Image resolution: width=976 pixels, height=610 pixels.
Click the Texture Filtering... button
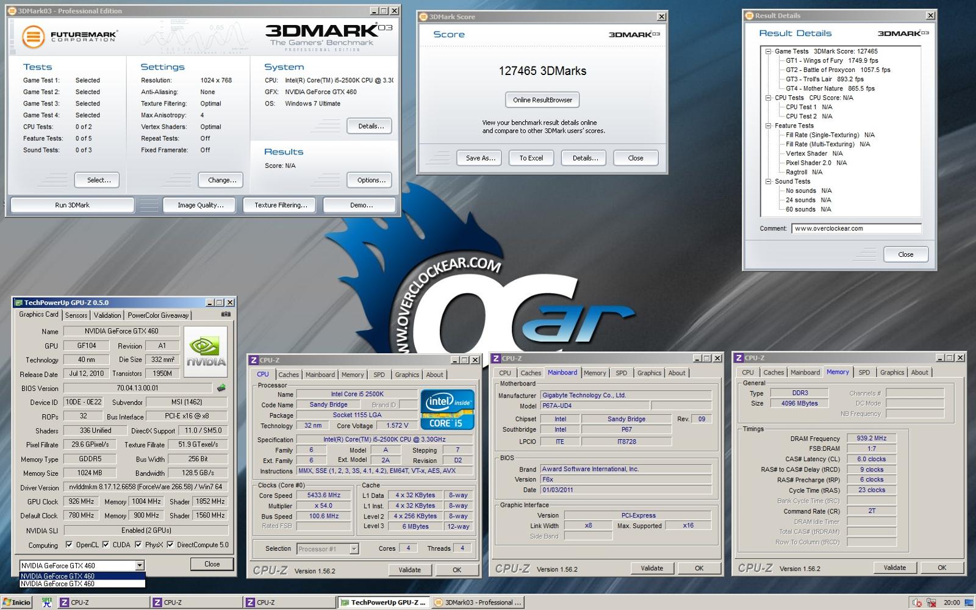(281, 205)
